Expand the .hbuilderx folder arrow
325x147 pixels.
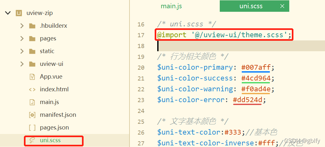click(x=22, y=26)
